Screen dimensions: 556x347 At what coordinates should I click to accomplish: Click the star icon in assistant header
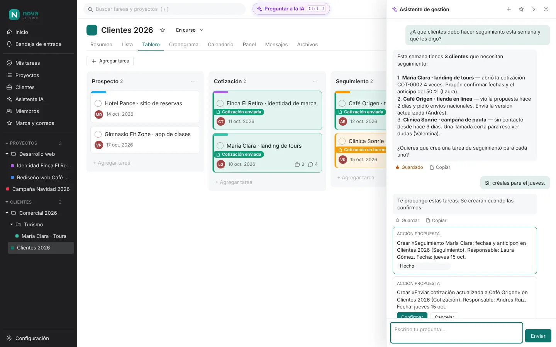coord(521,9)
